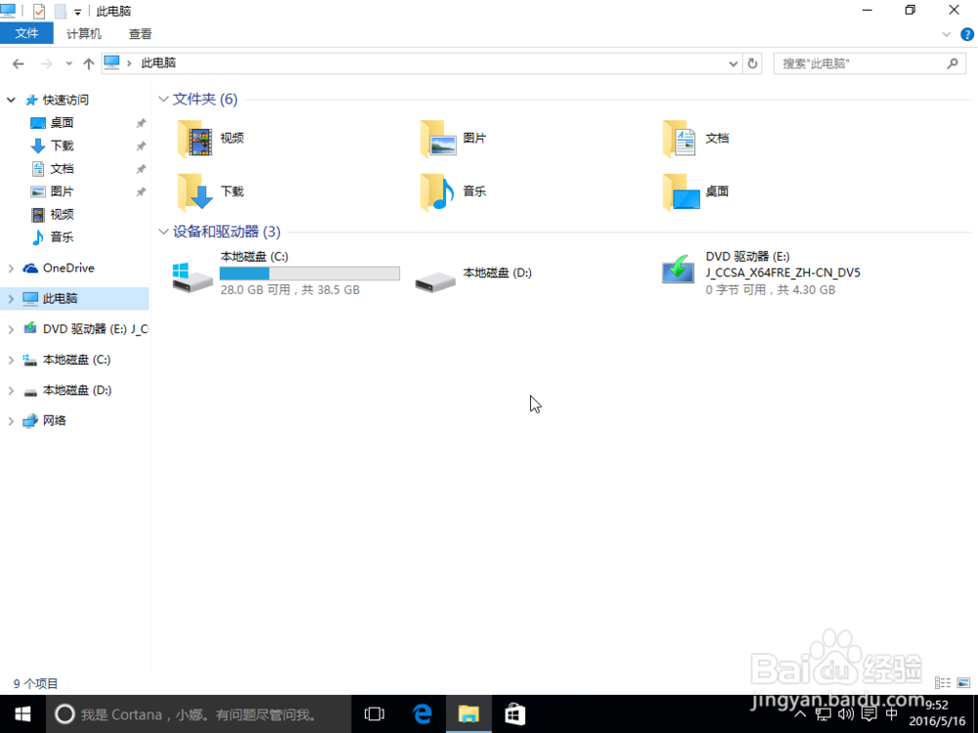The width and height of the screenshot is (978, 733).
Task: Select the DVD 驱动器 (E:) drive icon
Action: coord(678,270)
